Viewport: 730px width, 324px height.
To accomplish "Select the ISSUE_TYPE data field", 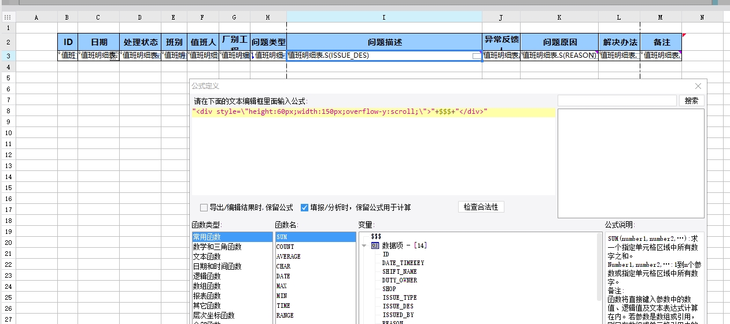I will pyautogui.click(x=400, y=297).
